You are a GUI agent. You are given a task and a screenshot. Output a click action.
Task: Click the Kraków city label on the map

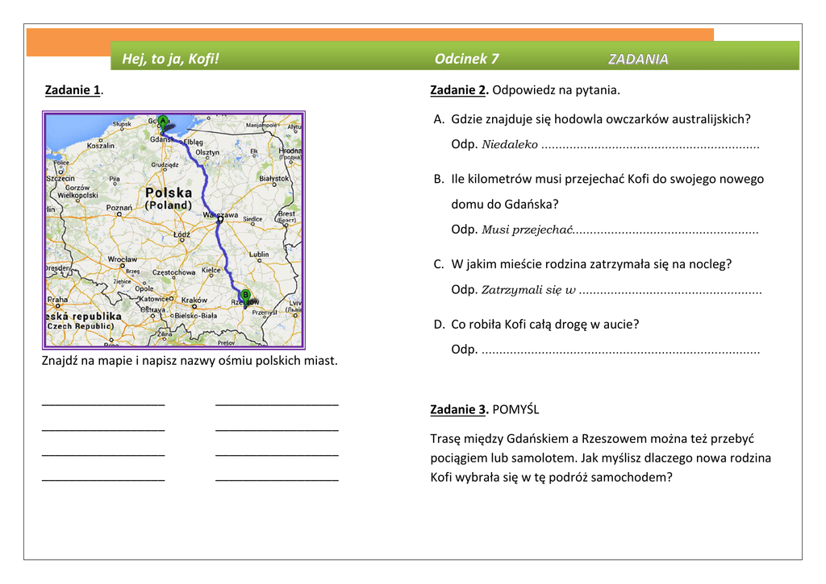click(x=194, y=300)
